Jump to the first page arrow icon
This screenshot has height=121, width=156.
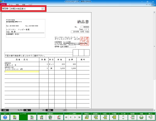coord(66,117)
